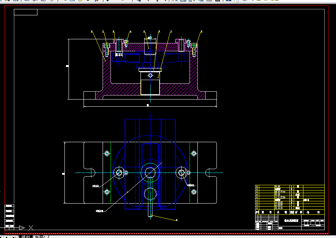Click the drawing title text in the title block
The height and width of the screenshot is (238, 336).
click(x=291, y=220)
